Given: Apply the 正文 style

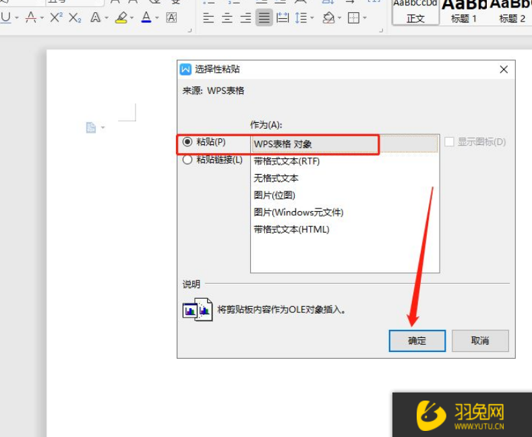Looking at the screenshot, I should [x=415, y=12].
